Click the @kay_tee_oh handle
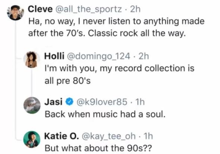Image resolution: width=220 pixels, height=154 pixels. tap(109, 136)
